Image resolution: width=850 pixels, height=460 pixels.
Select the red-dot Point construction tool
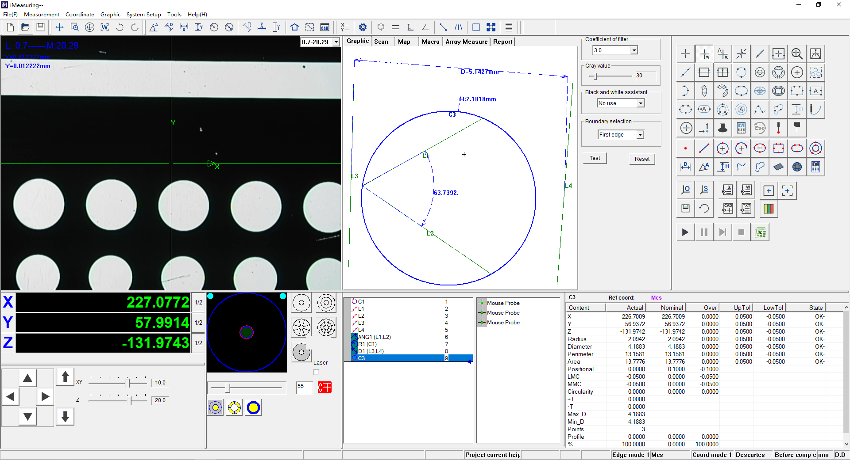pos(685,148)
